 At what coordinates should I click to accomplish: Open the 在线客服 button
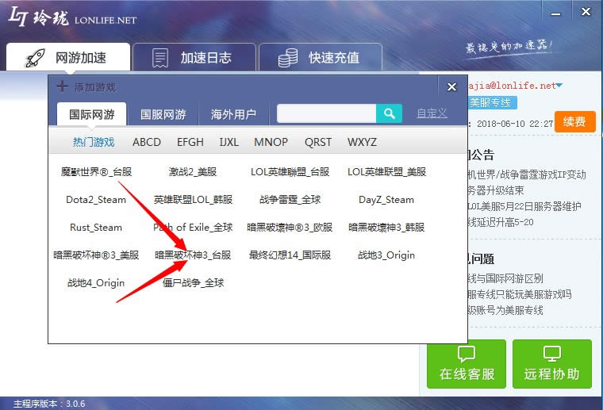pyautogui.click(x=467, y=363)
